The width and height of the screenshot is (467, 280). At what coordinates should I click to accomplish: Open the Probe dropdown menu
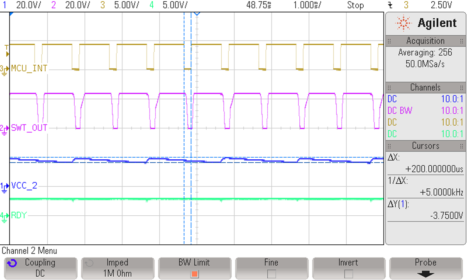[x=425, y=273]
